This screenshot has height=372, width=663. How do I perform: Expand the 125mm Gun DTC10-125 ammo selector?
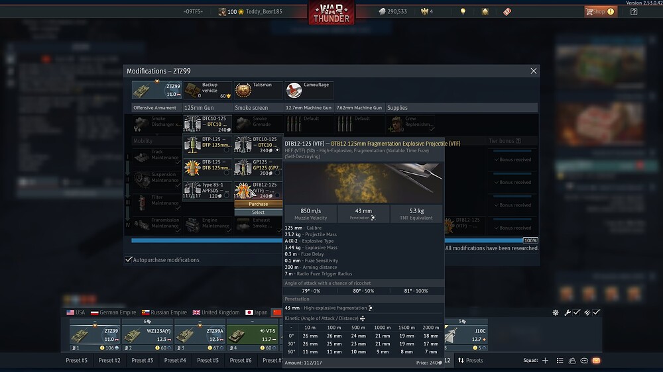(x=207, y=124)
